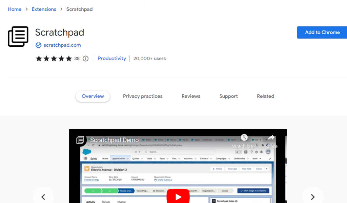Go to Extensions in breadcrumb

(x=44, y=9)
